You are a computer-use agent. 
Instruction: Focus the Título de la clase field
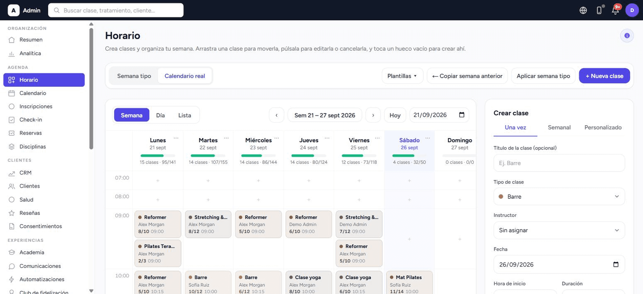559,163
